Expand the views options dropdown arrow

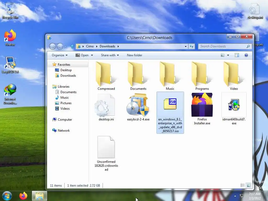click(228, 55)
